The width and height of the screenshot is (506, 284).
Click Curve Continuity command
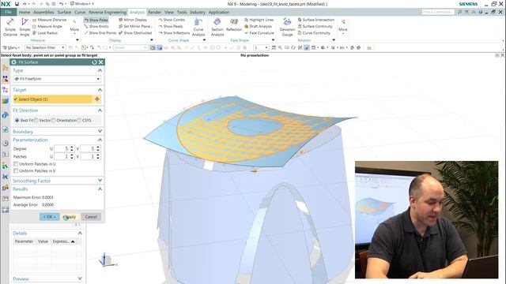click(x=314, y=33)
